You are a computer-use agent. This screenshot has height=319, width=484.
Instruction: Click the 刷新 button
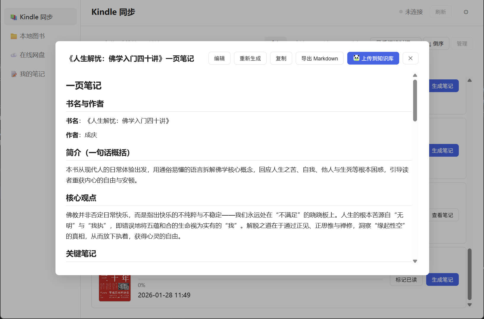(x=440, y=12)
